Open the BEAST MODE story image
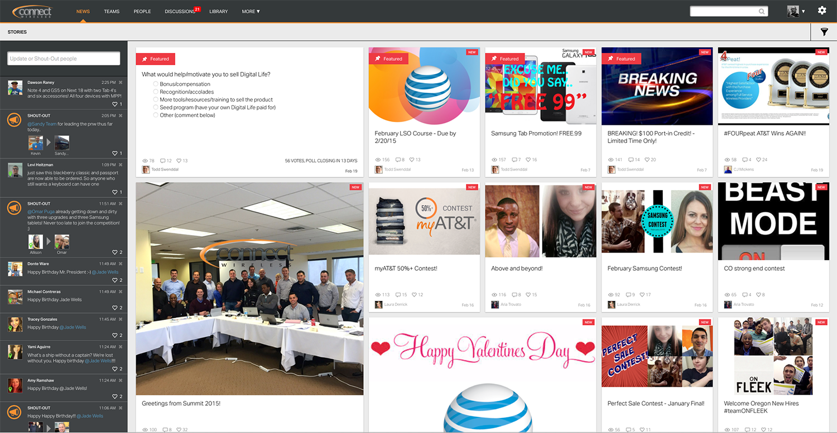The width and height of the screenshot is (837, 433). tap(773, 221)
